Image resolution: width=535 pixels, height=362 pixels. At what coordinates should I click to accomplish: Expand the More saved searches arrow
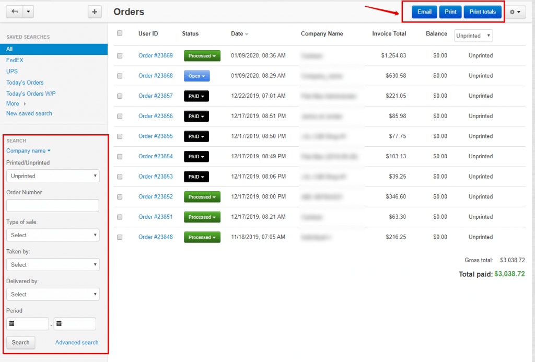click(25, 104)
